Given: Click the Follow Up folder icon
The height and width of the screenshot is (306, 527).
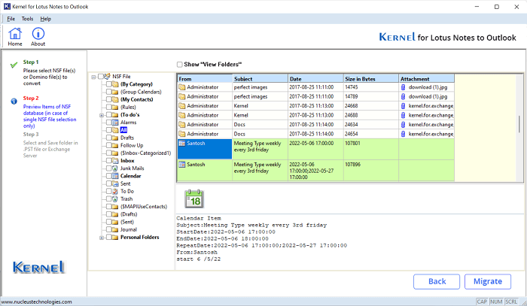Looking at the screenshot, I should tap(115, 145).
